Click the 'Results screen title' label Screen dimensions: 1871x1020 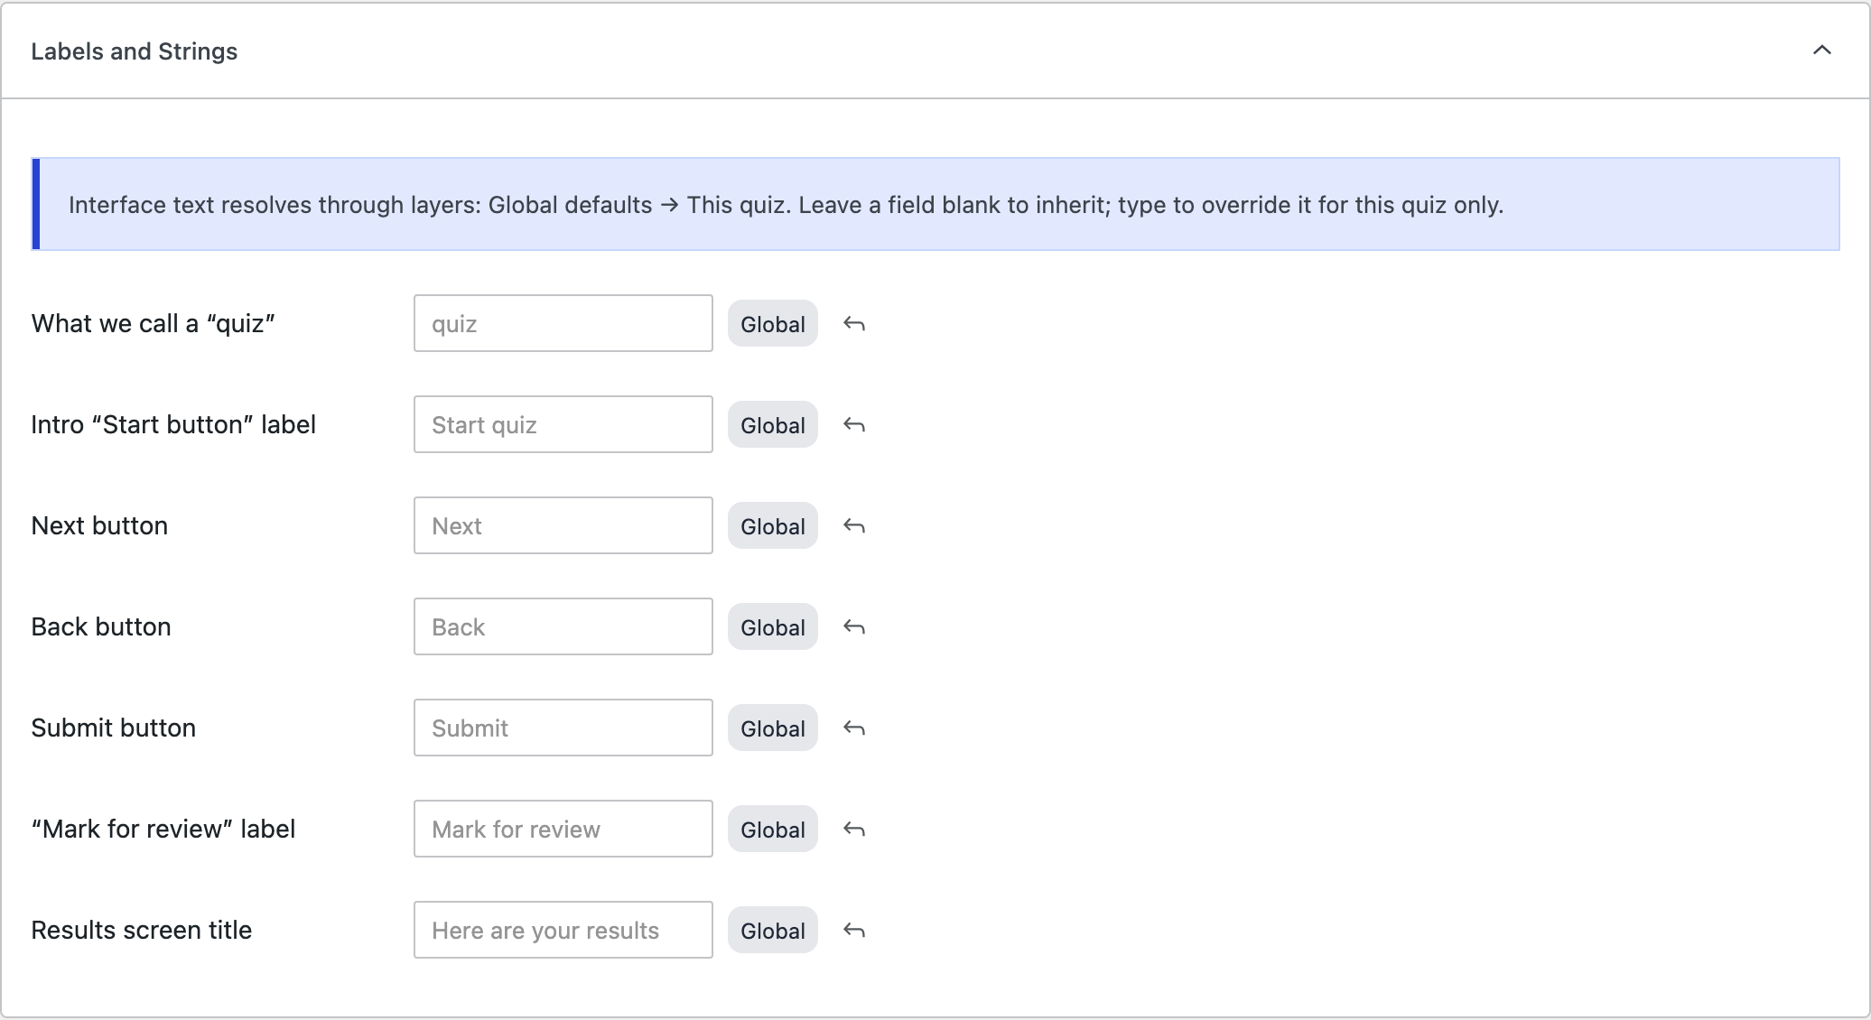click(142, 930)
